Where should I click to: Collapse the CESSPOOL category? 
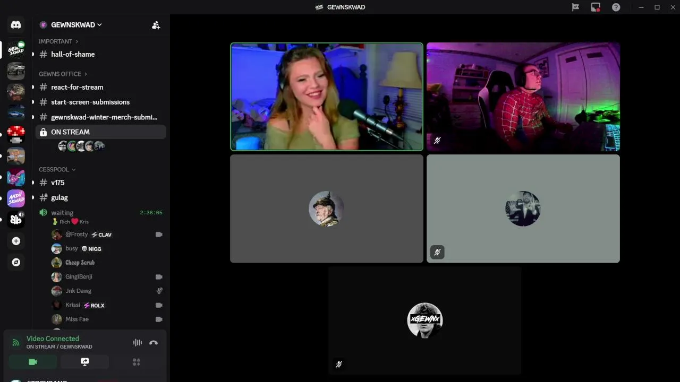point(57,169)
